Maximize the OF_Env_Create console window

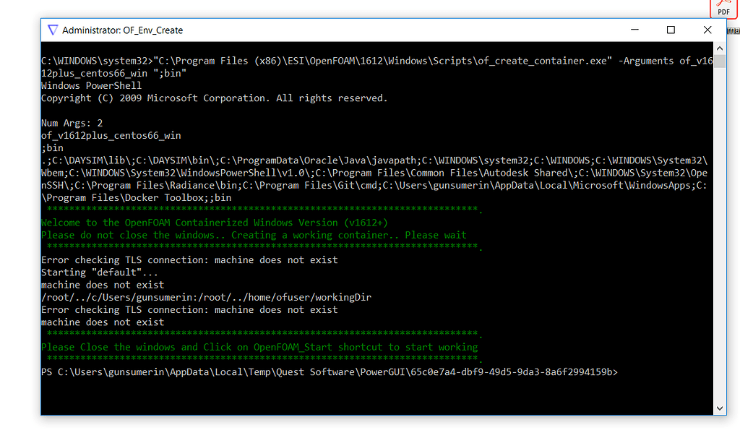click(x=671, y=30)
